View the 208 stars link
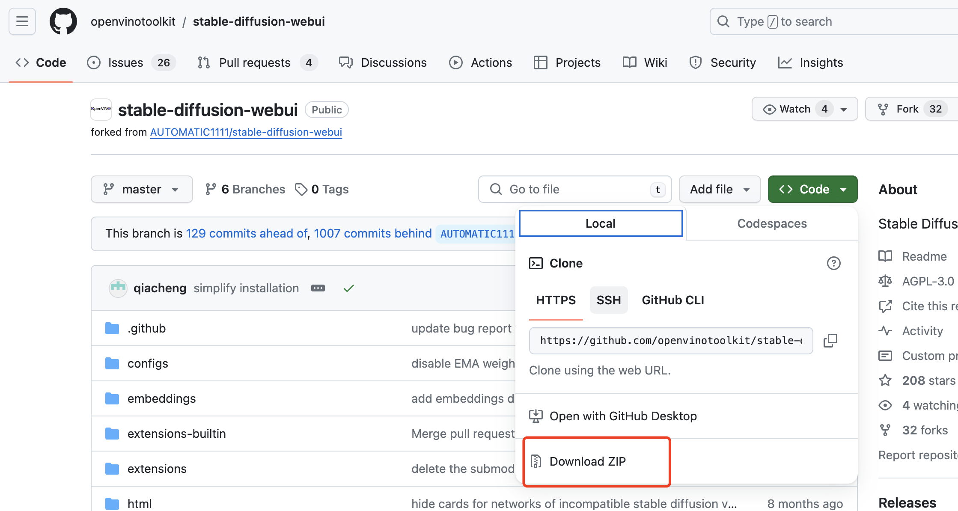This screenshot has width=958, height=511. (917, 380)
